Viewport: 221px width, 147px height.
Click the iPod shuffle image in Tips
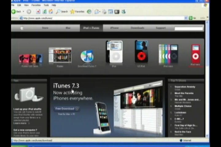pyautogui.click(x=29, y=95)
